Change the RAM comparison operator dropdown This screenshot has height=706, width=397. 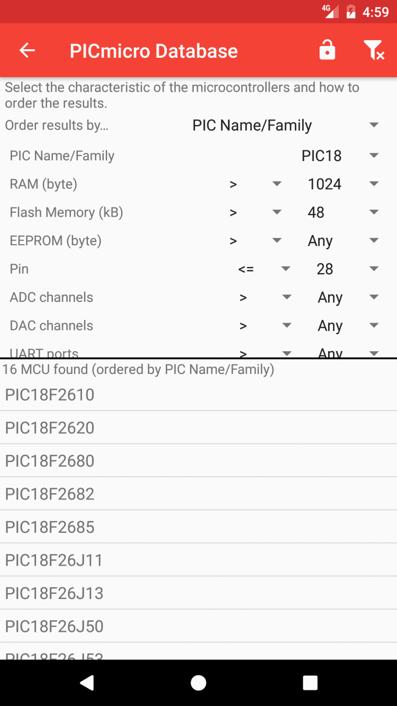coord(255,184)
